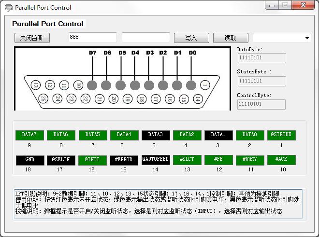Click the Parallel Port Control title bar icon
The width and height of the screenshot is (319, 237).
9,7
